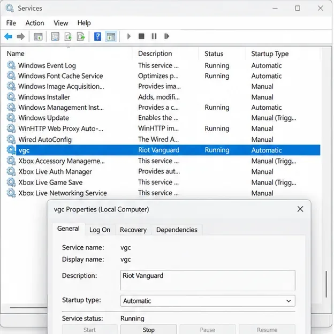Open the Help menu
334x334 pixels.
[x=84, y=23]
